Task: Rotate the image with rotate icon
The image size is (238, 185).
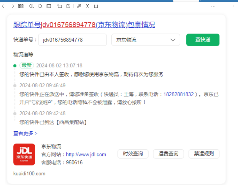Action: click(59, 6)
